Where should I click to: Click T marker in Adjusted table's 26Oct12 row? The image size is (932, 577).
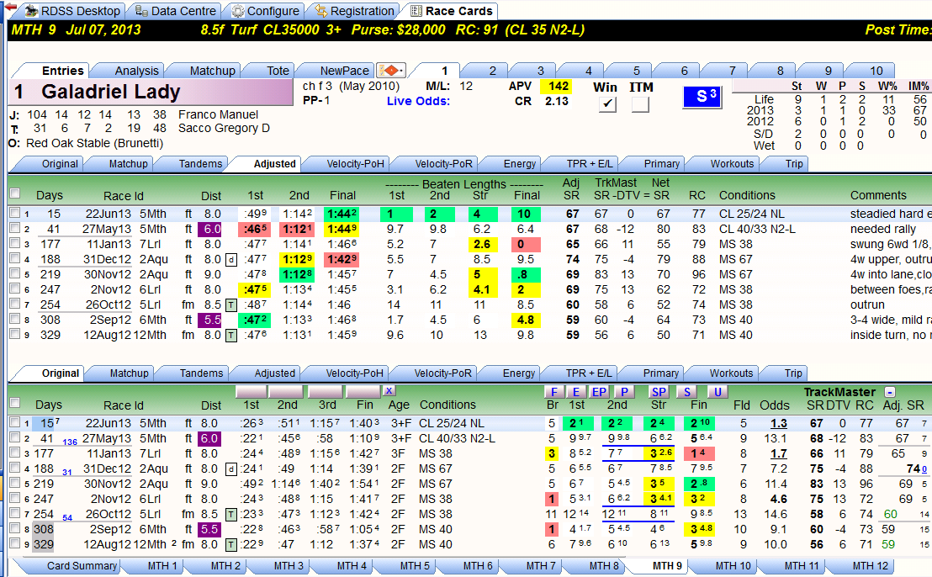pos(230,304)
